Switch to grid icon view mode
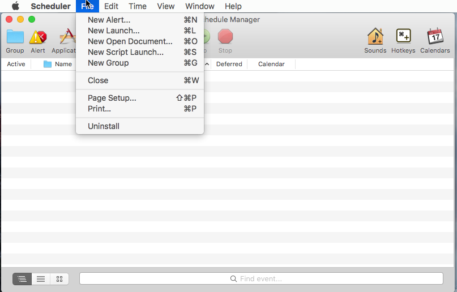This screenshot has width=457, height=292. [59, 279]
